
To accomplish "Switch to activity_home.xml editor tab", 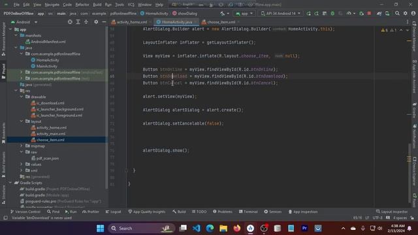I will 132,22.
